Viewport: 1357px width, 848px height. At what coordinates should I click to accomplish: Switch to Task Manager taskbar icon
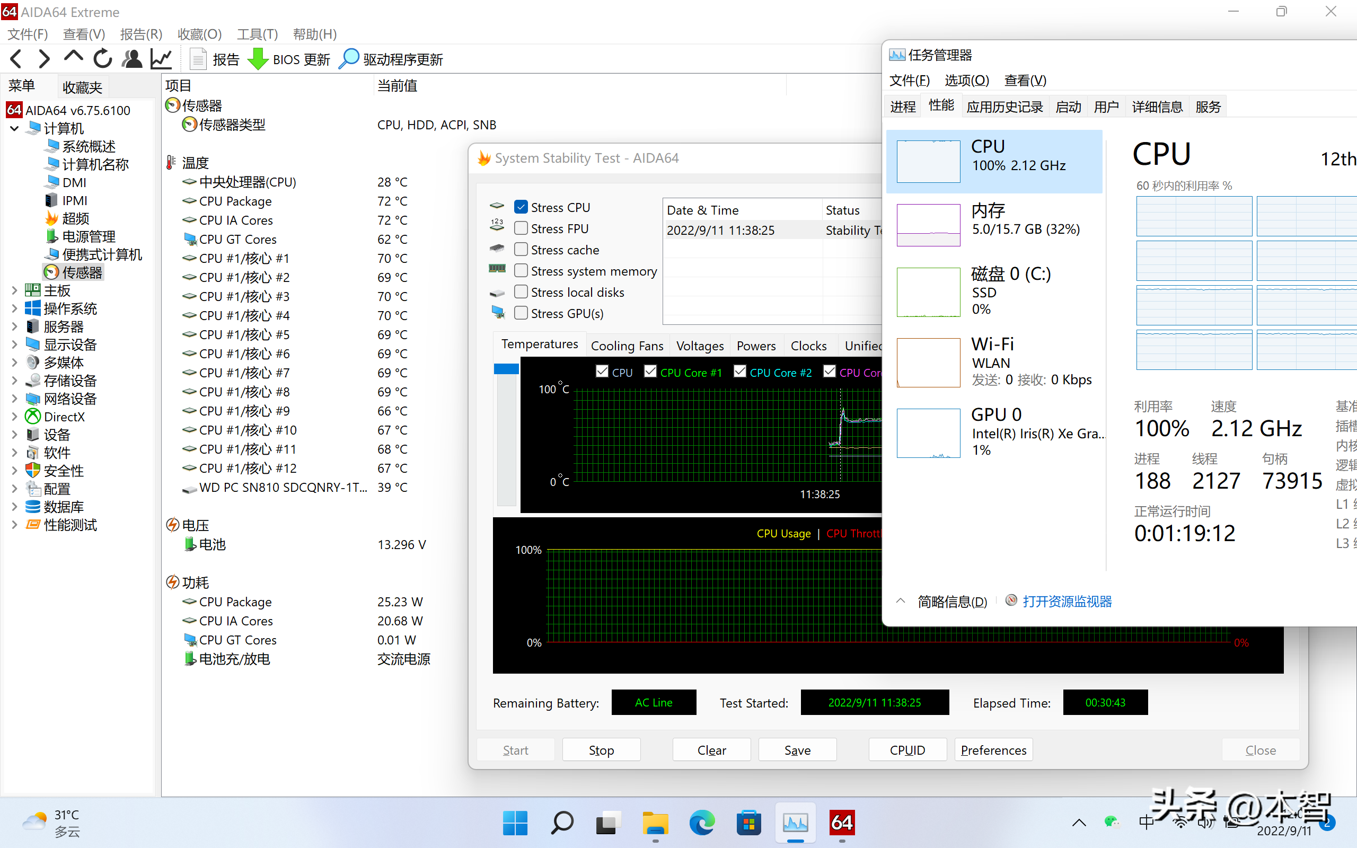coord(795,823)
